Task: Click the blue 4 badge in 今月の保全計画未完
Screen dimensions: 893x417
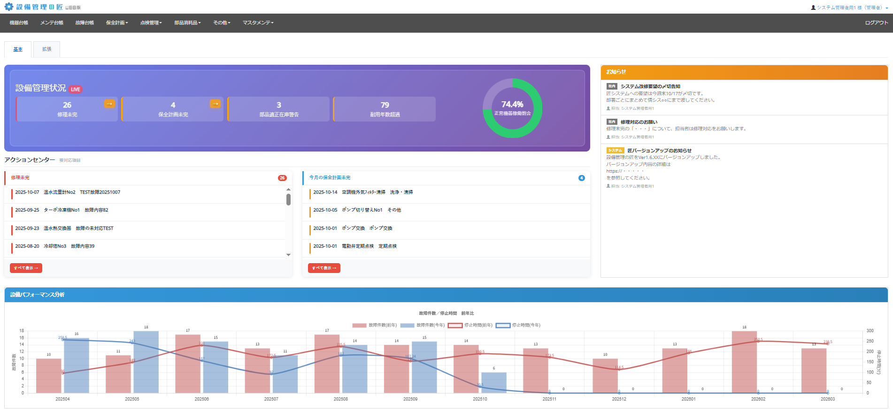Action: click(581, 178)
